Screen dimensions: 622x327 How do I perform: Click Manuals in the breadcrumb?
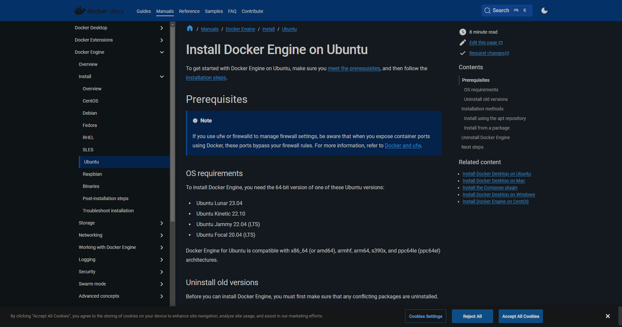coord(210,29)
